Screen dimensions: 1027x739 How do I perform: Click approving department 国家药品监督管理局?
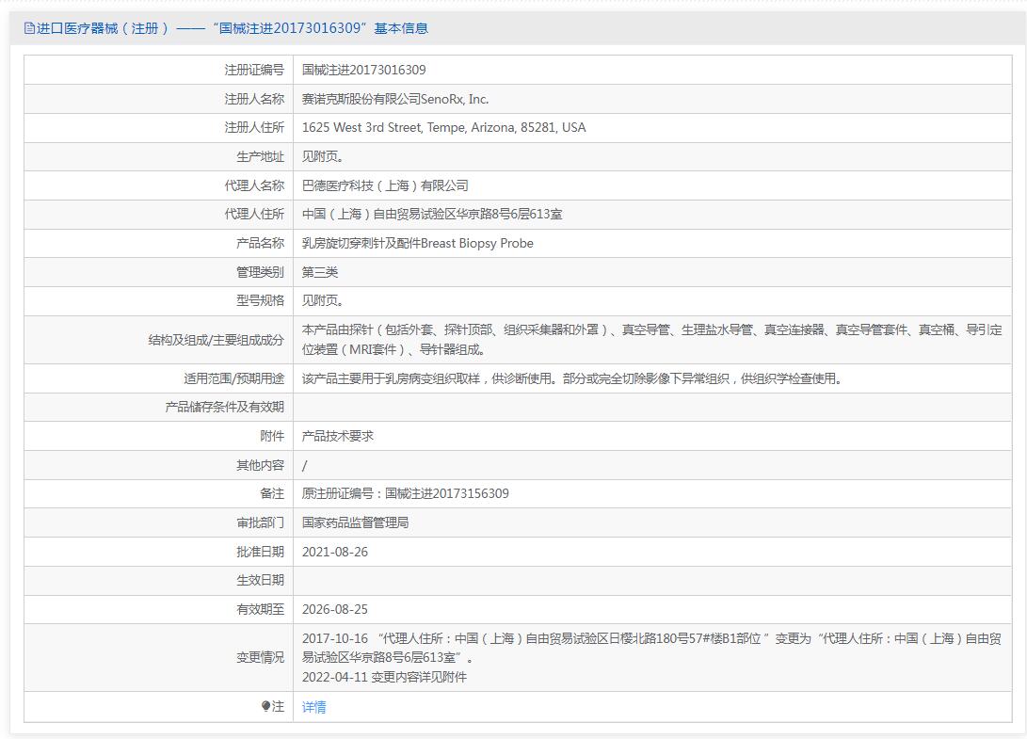tap(355, 522)
